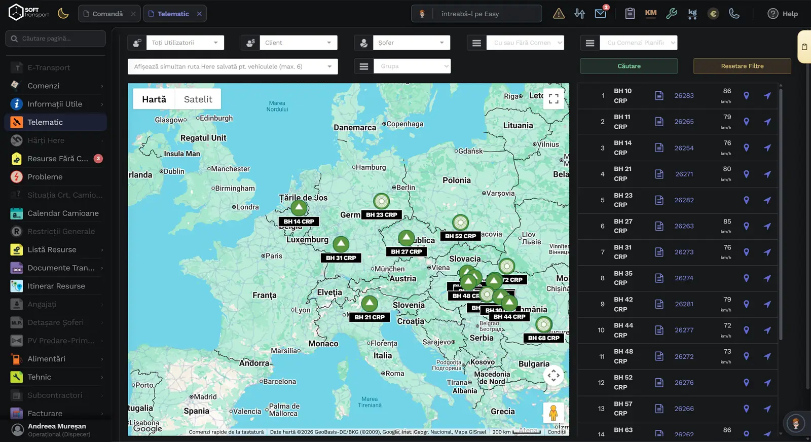
Task: Toggle dark mode moon icon
Action: [x=63, y=13]
